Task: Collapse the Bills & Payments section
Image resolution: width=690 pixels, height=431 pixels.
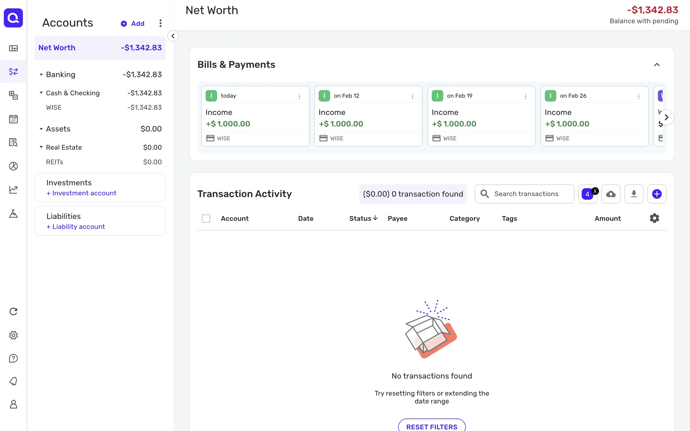Action: 657,65
